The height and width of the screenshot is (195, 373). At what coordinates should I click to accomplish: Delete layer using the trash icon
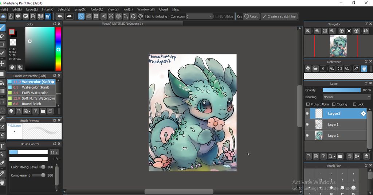[x=366, y=156]
